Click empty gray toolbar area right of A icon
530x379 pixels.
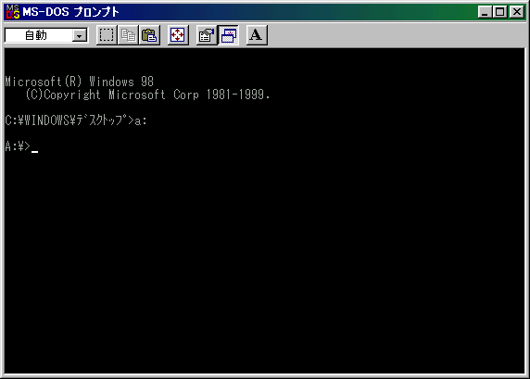pyautogui.click(x=396, y=35)
